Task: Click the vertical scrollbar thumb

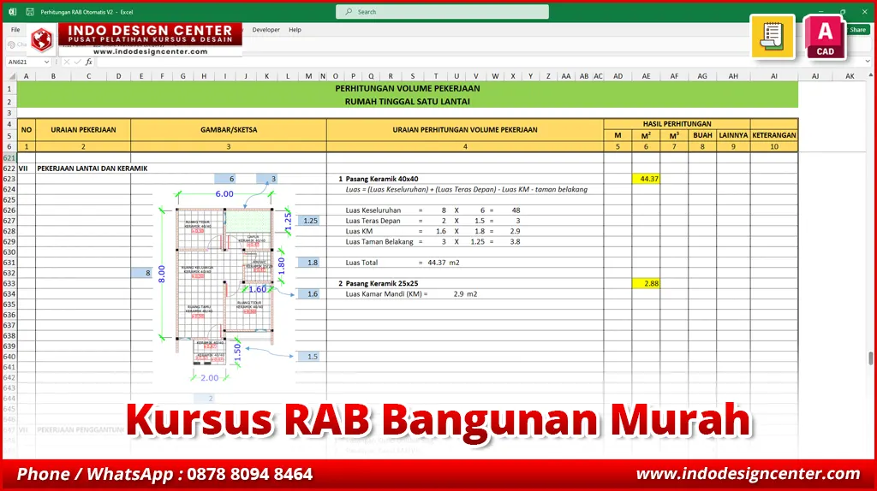Action: [x=871, y=358]
